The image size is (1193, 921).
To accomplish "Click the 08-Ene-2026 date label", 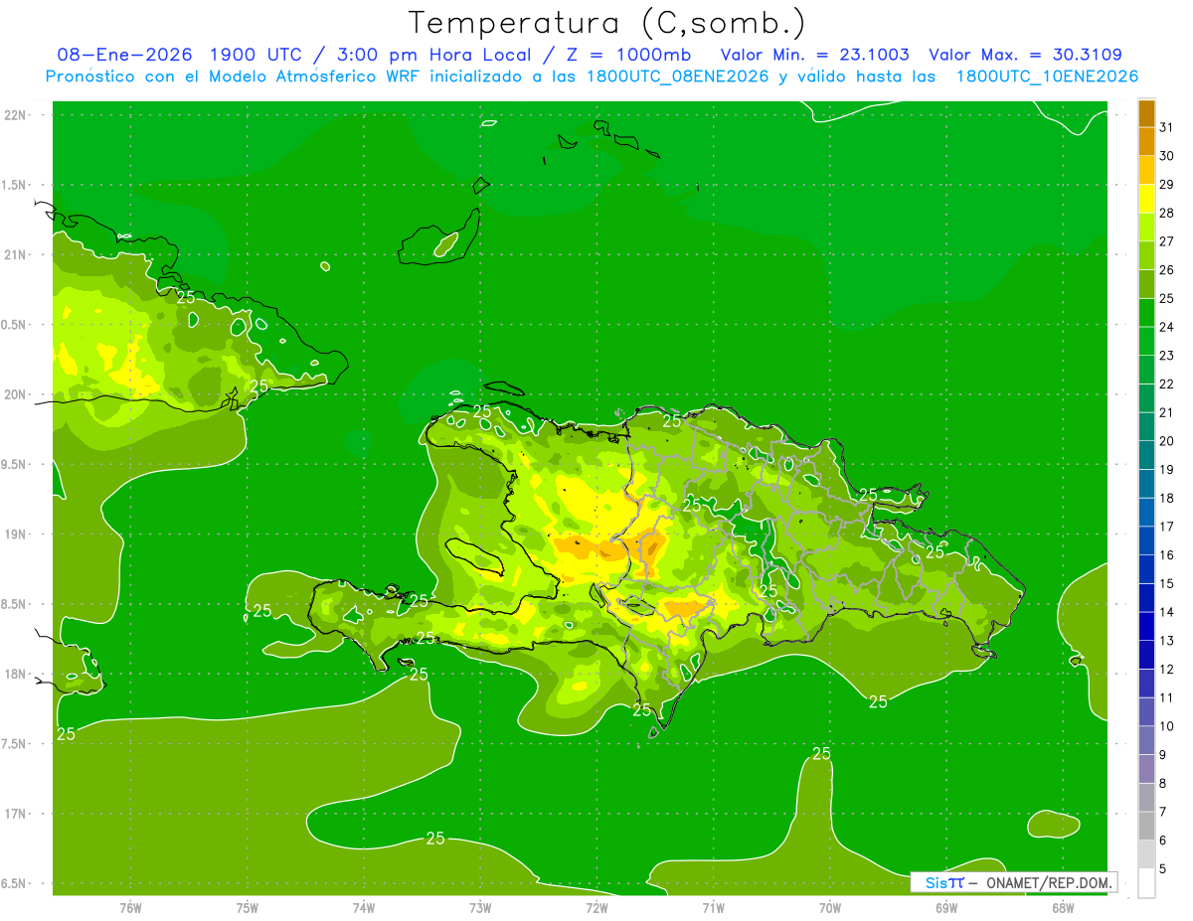I will coord(124,55).
